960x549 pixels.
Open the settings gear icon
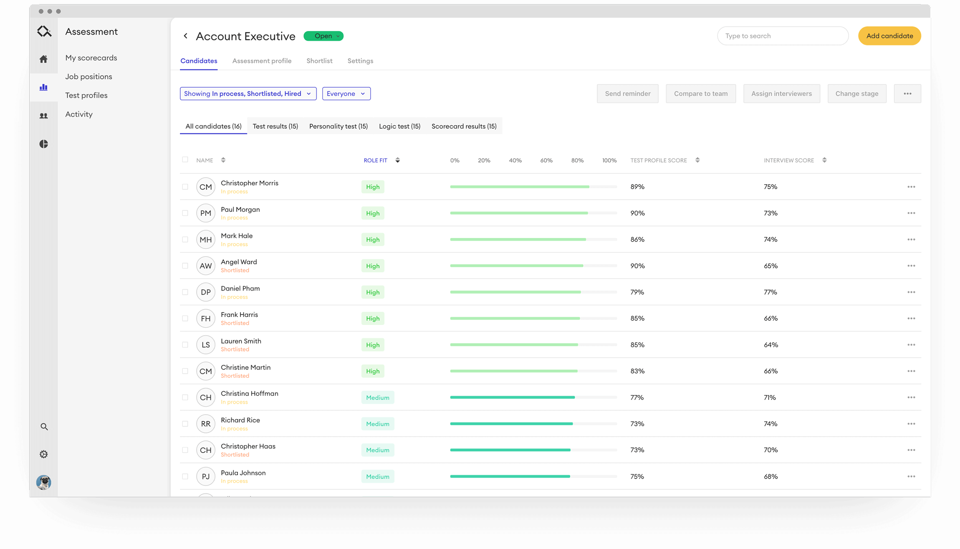pos(43,454)
